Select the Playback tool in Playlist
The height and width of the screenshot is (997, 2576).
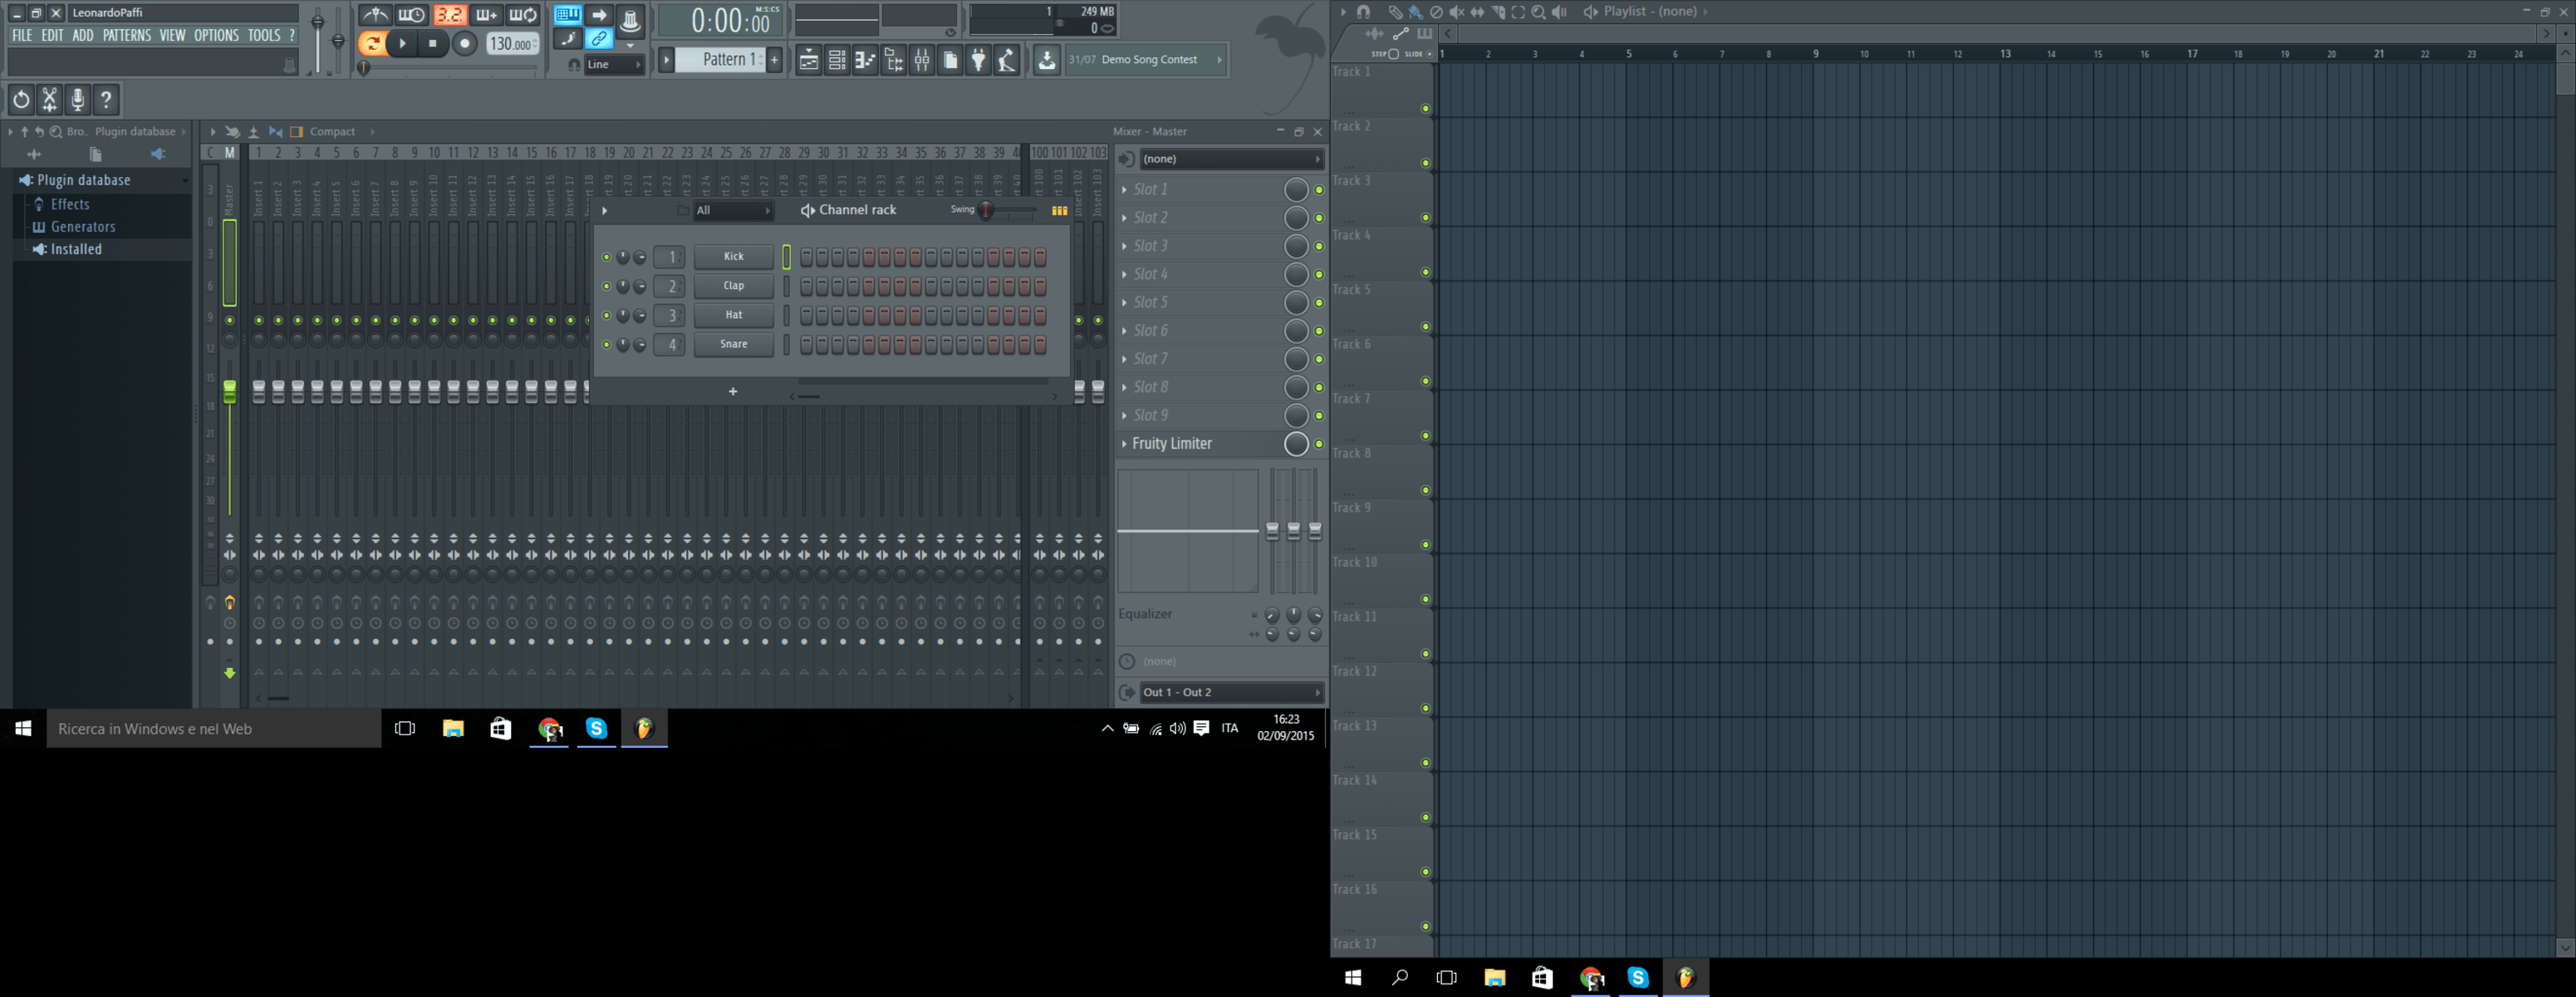(1559, 12)
